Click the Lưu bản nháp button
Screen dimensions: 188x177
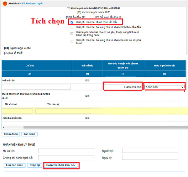click(14, 165)
